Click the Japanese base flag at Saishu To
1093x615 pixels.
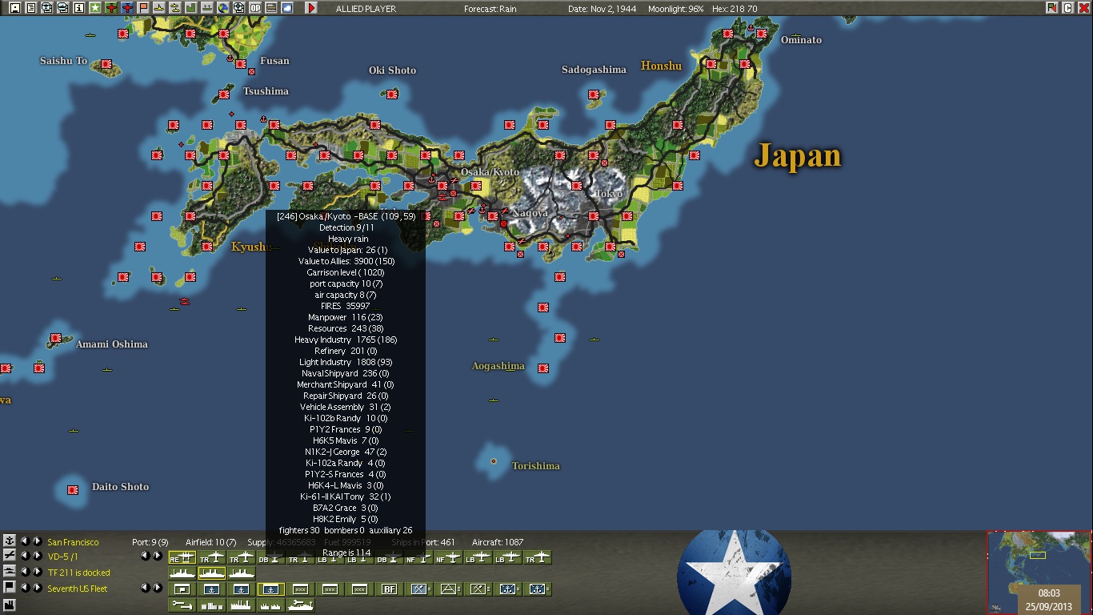tap(106, 63)
